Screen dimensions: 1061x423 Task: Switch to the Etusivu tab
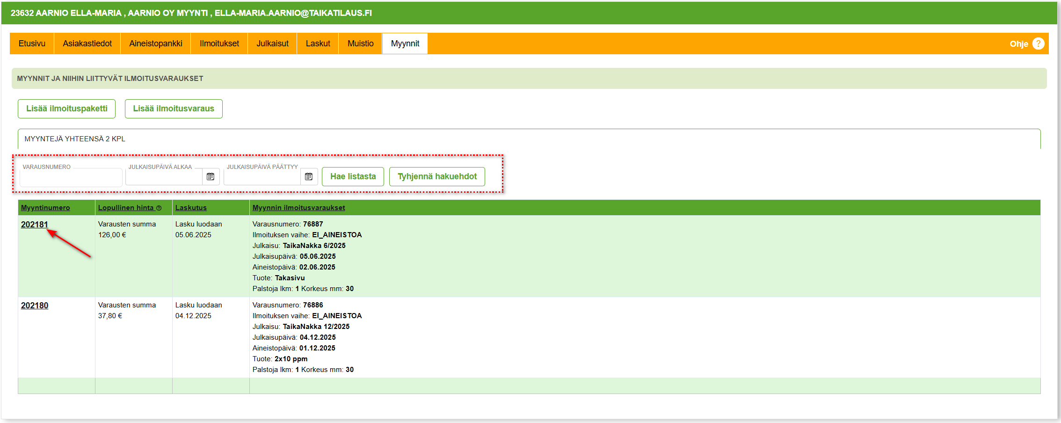coord(32,44)
